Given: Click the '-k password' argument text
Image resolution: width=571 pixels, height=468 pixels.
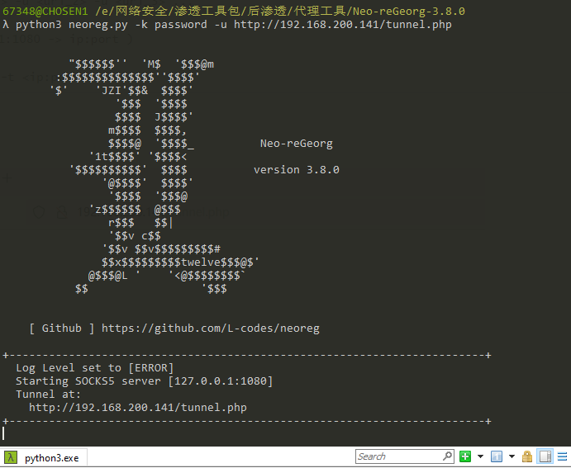Looking at the screenshot, I should pyautogui.click(x=171, y=25).
